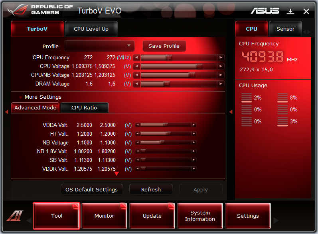Lower VDDA Volt. using left arrow
Image resolution: width=318 pixels, height=234 pixels.
click(138, 125)
